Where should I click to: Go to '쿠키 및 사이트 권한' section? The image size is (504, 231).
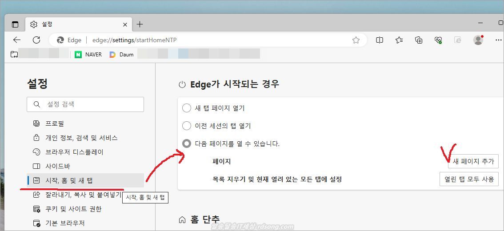coord(73,209)
